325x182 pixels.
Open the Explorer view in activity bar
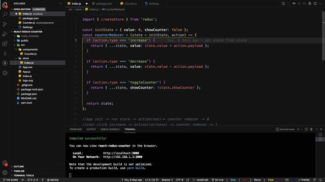coord(5,5)
